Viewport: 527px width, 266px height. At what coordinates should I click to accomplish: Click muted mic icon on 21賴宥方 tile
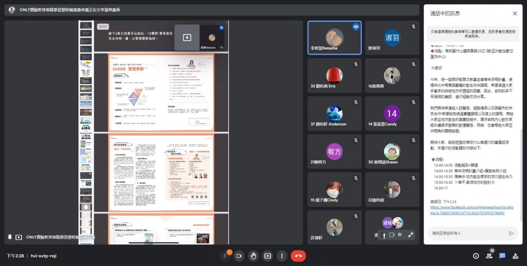[356, 140]
